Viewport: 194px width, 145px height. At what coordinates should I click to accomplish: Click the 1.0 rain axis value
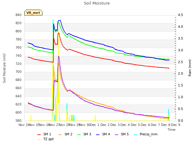click(180, 97)
